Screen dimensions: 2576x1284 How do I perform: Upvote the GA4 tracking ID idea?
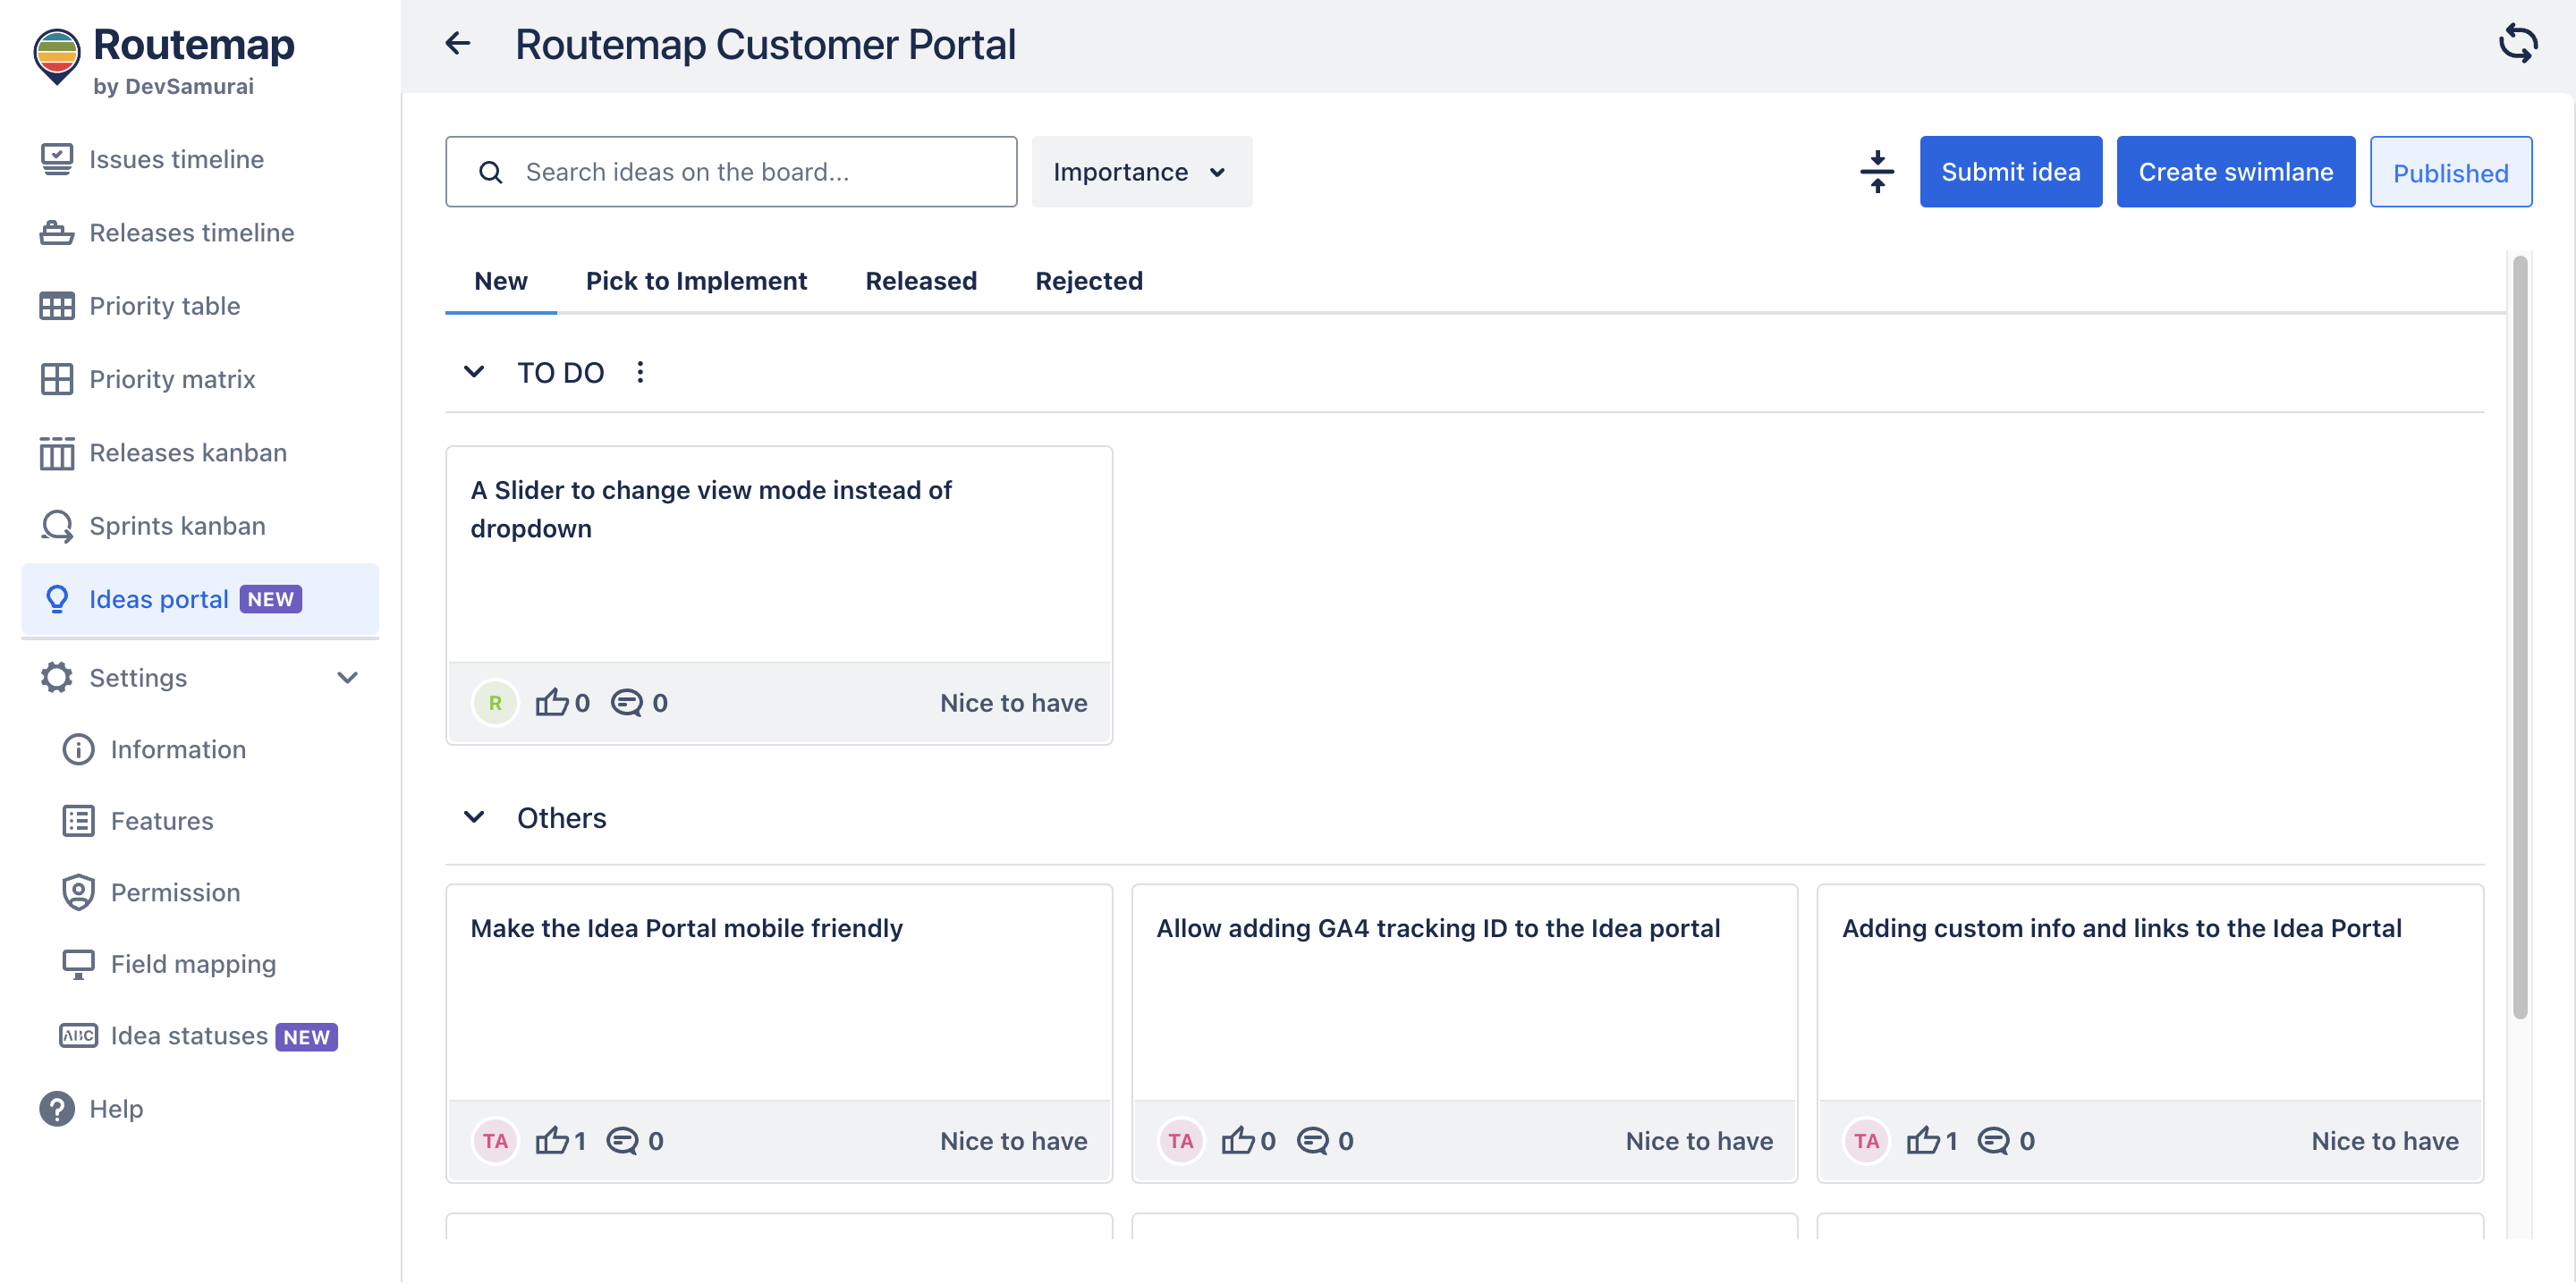[x=1241, y=1140]
